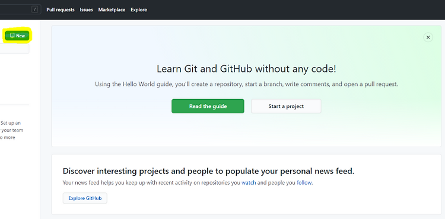Click the Hello World guide description text

[x=246, y=84]
